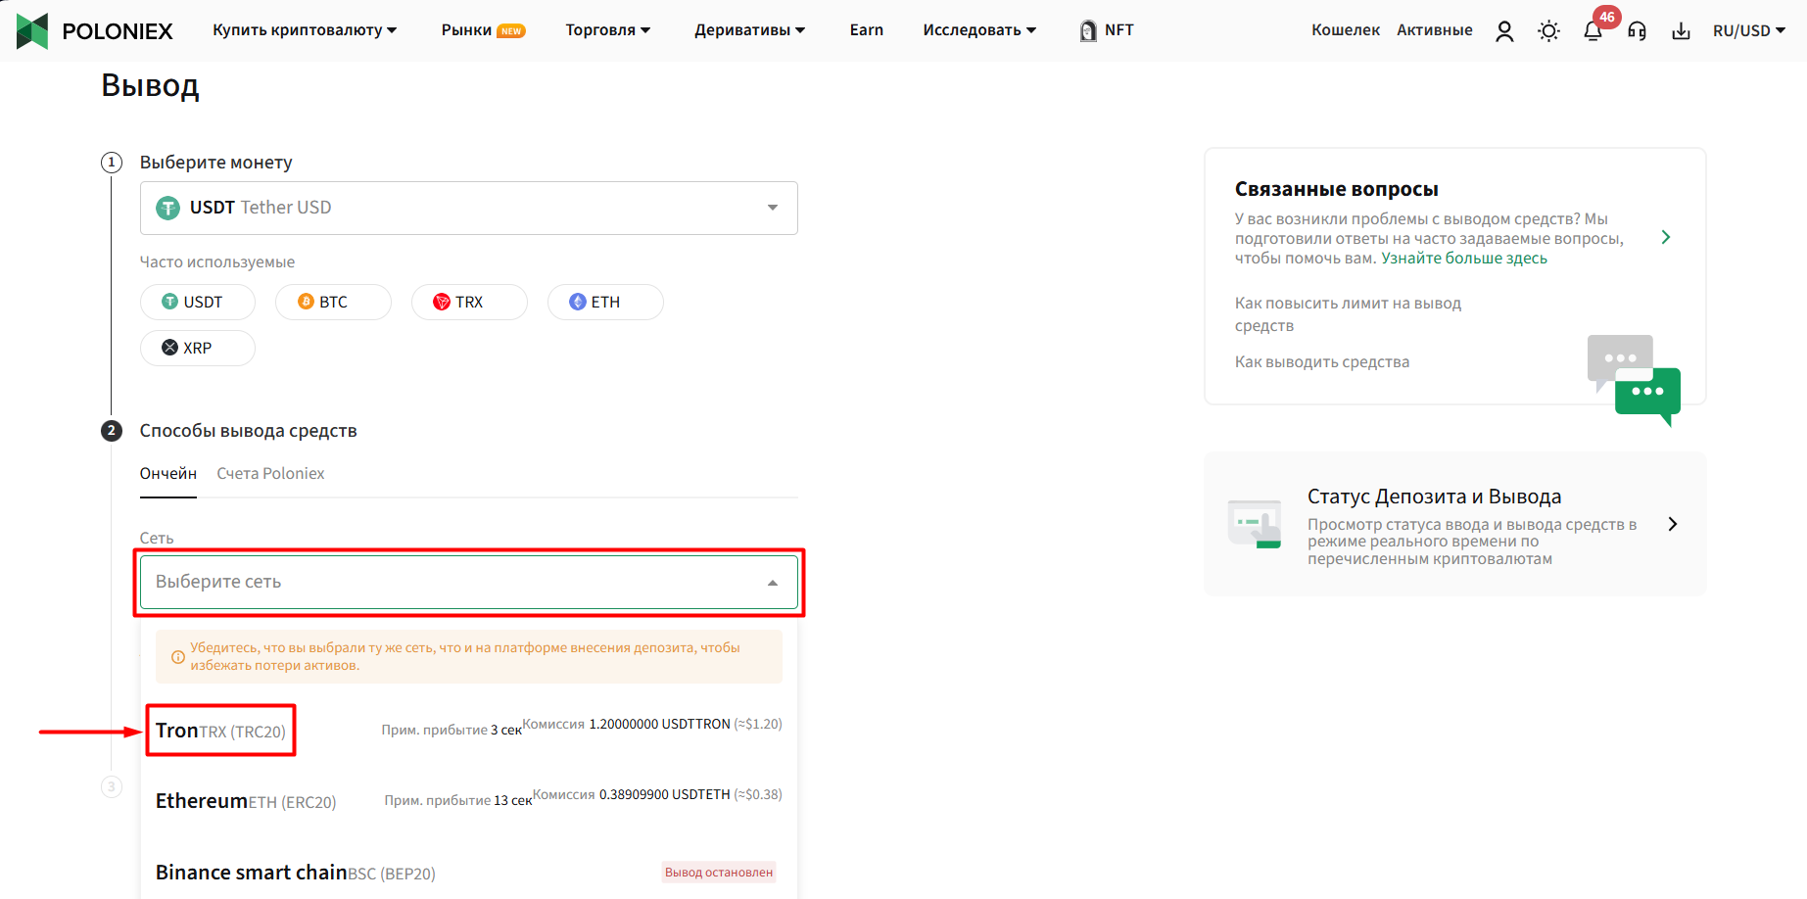Click the Poloniex logo
The image size is (1807, 899).
click(x=95, y=30)
